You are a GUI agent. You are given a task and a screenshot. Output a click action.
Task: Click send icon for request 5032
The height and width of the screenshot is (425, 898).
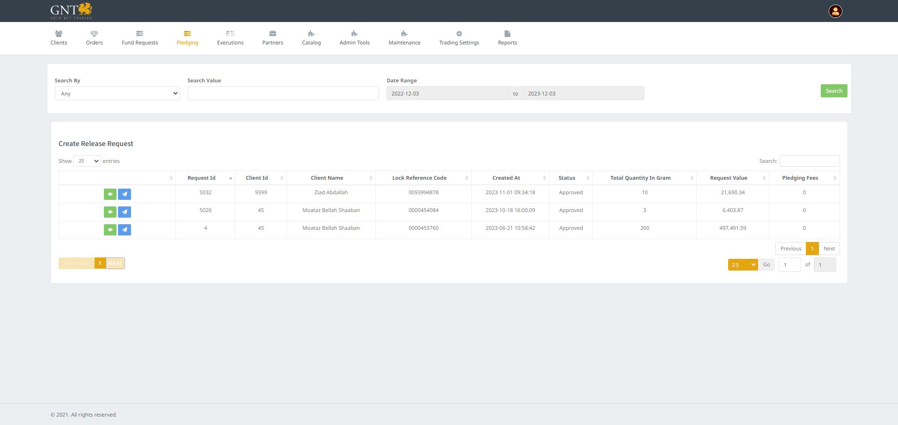point(124,194)
